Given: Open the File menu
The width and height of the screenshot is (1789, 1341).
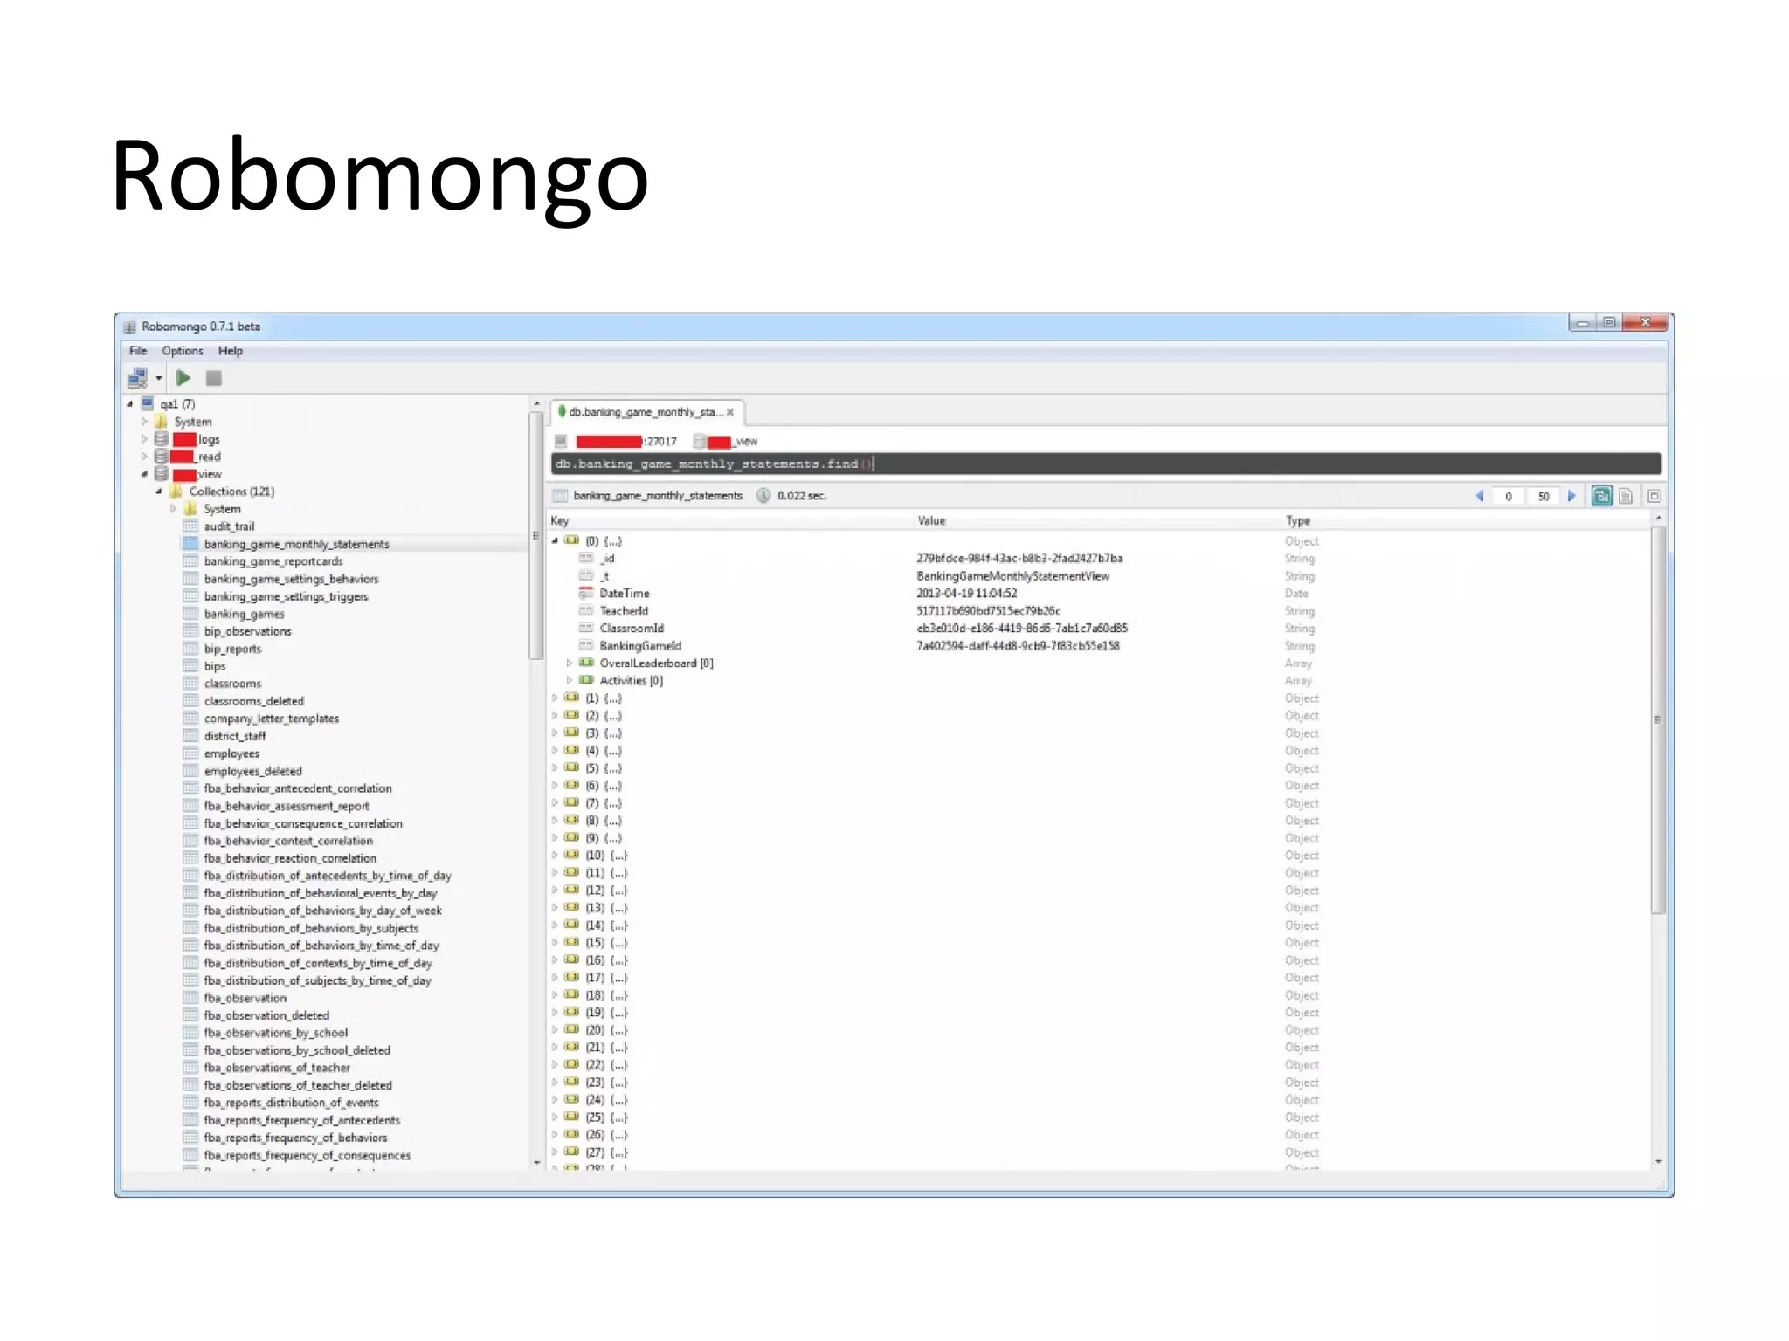Looking at the screenshot, I should pyautogui.click(x=138, y=351).
